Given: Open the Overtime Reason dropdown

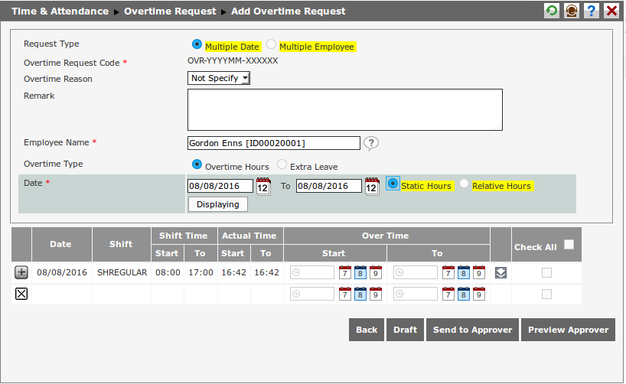Looking at the screenshot, I should click(x=219, y=78).
